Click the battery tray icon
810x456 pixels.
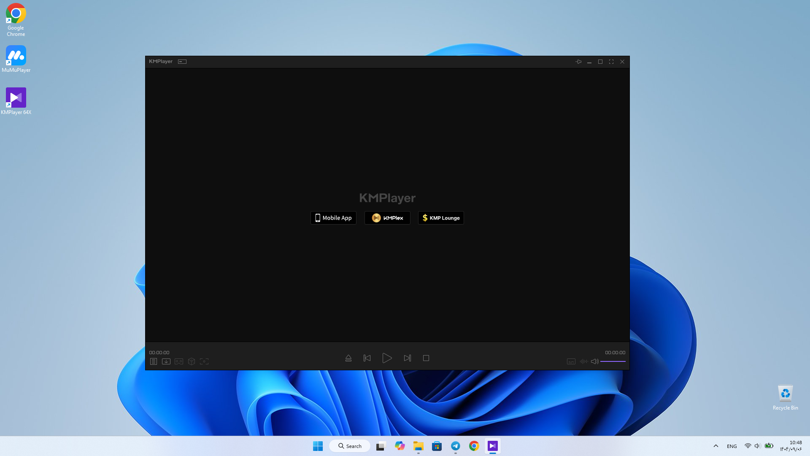[x=769, y=446]
